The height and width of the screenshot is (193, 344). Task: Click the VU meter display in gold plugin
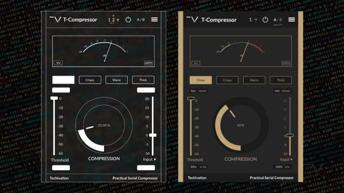click(x=241, y=51)
